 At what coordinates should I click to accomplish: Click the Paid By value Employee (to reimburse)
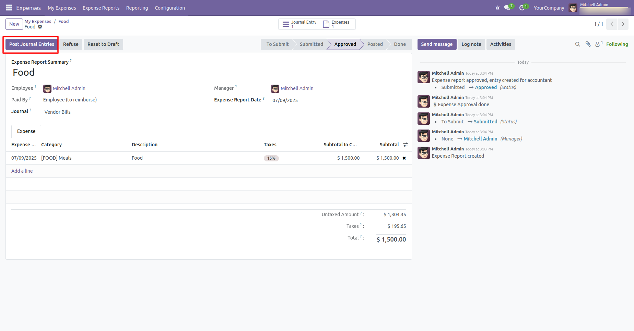pyautogui.click(x=70, y=100)
